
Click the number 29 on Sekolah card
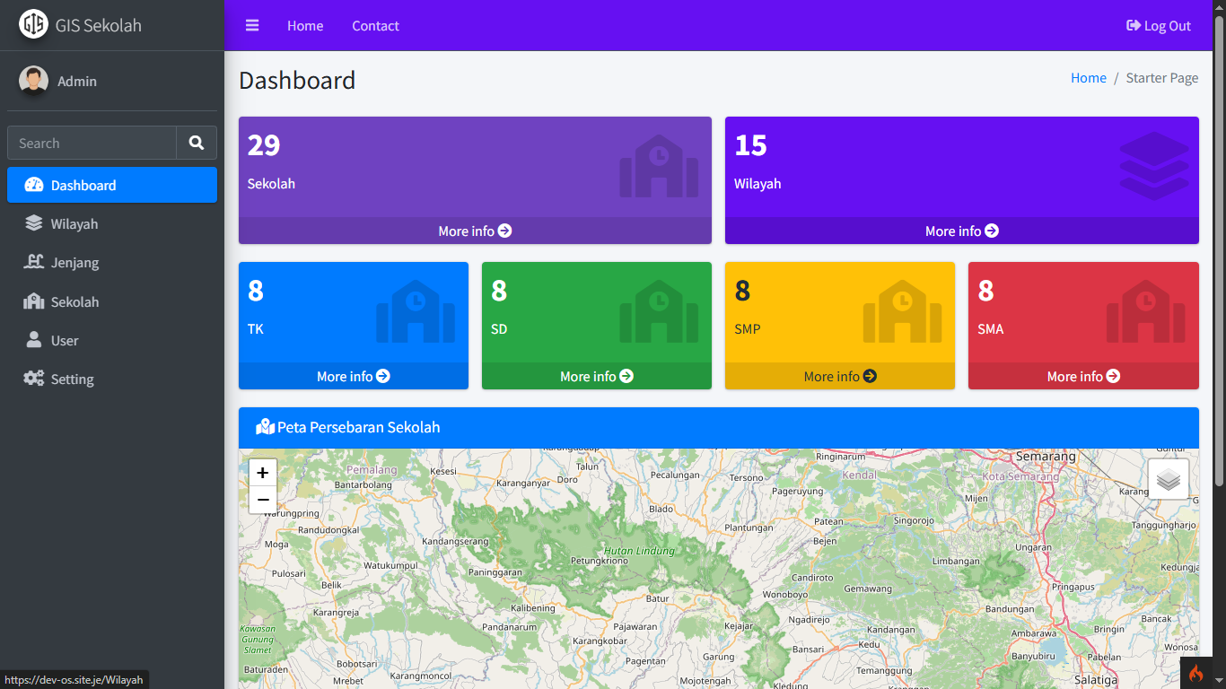264,144
